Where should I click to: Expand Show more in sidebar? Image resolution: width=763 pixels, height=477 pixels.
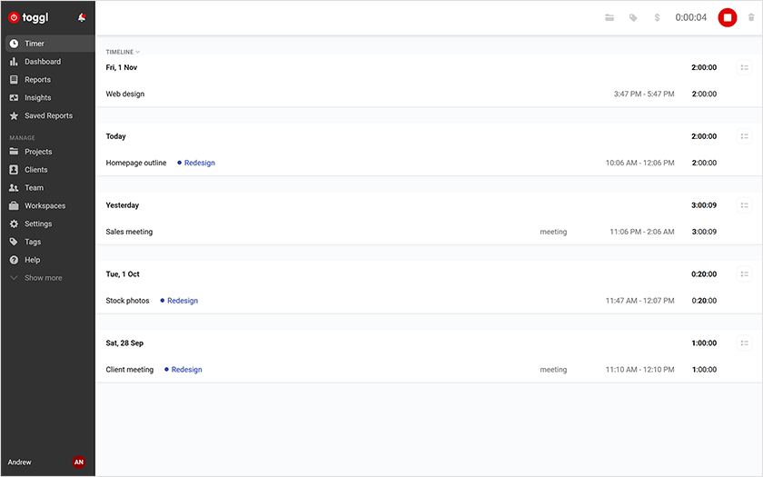43,278
